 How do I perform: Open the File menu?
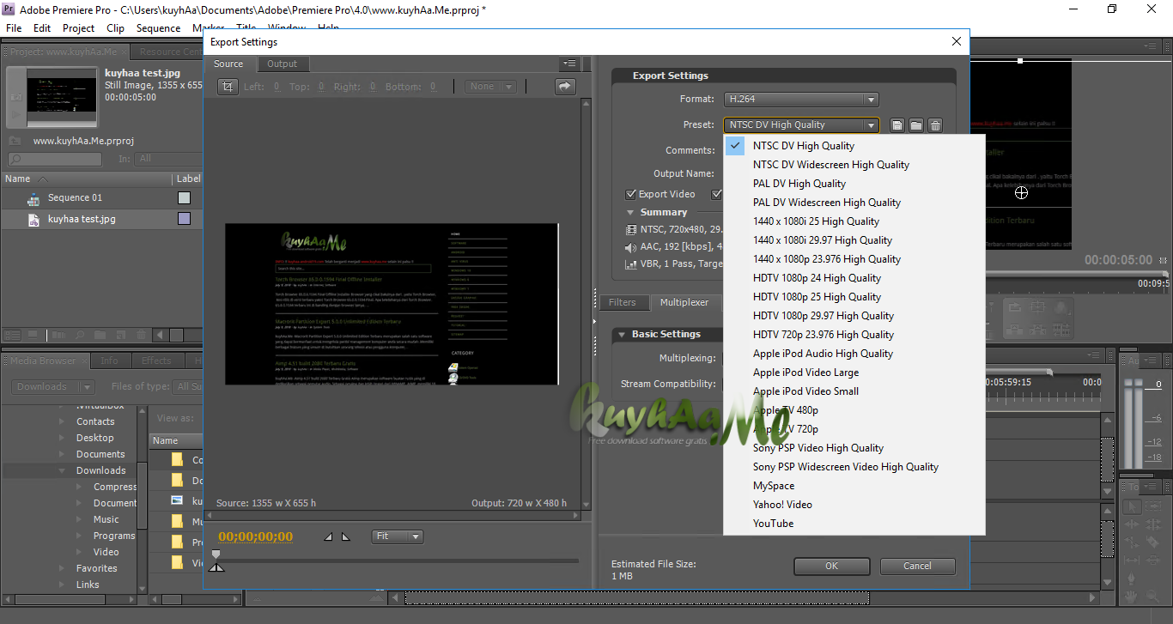pos(14,28)
